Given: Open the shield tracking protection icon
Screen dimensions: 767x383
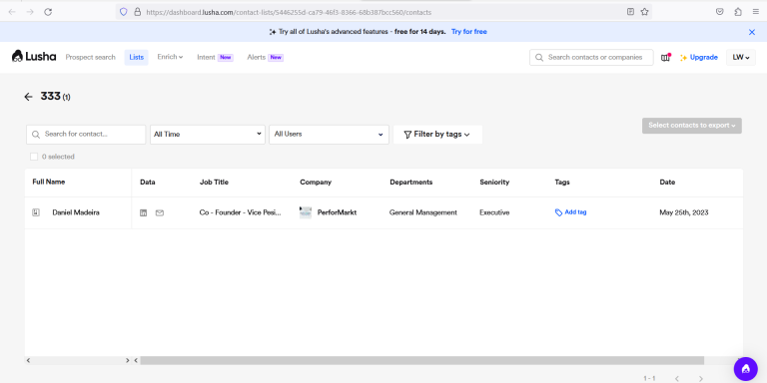Looking at the screenshot, I should (x=123, y=12).
